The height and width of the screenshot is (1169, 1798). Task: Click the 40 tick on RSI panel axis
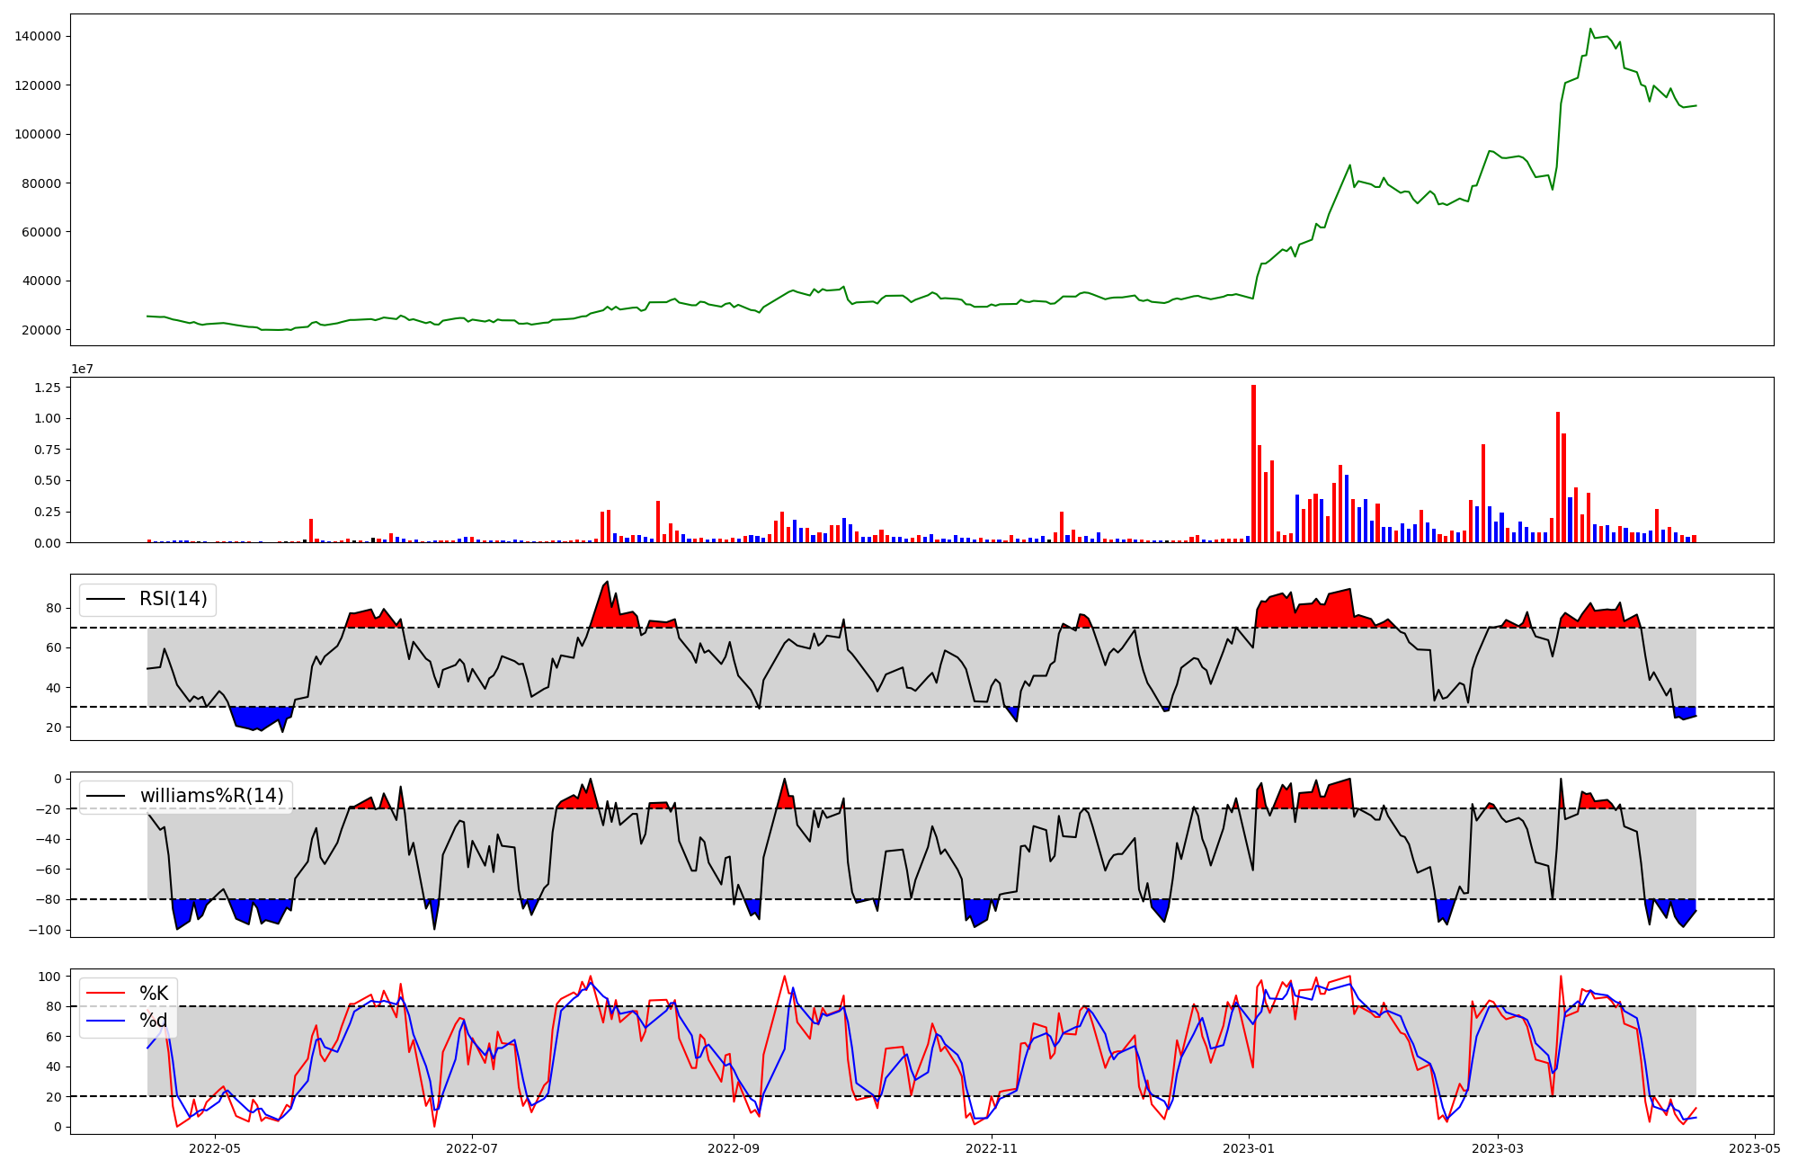(54, 688)
